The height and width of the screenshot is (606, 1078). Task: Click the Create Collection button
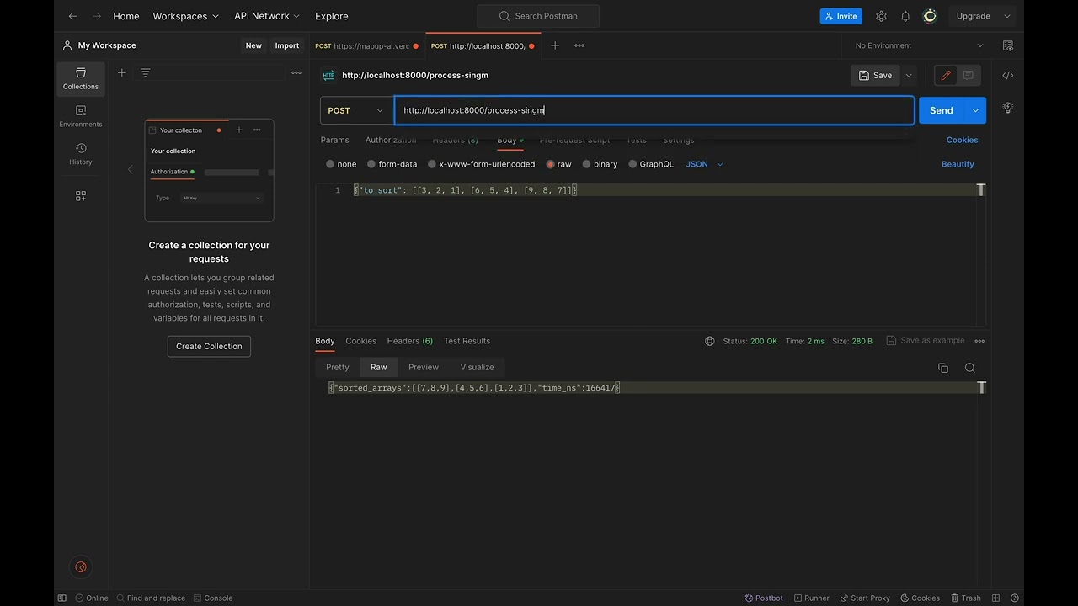pyautogui.click(x=209, y=346)
